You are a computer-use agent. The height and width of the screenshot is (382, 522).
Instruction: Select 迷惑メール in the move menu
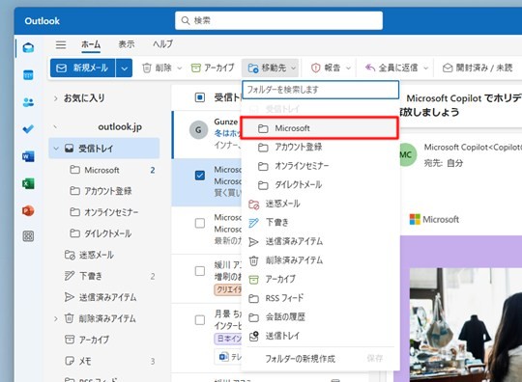[x=320, y=204]
